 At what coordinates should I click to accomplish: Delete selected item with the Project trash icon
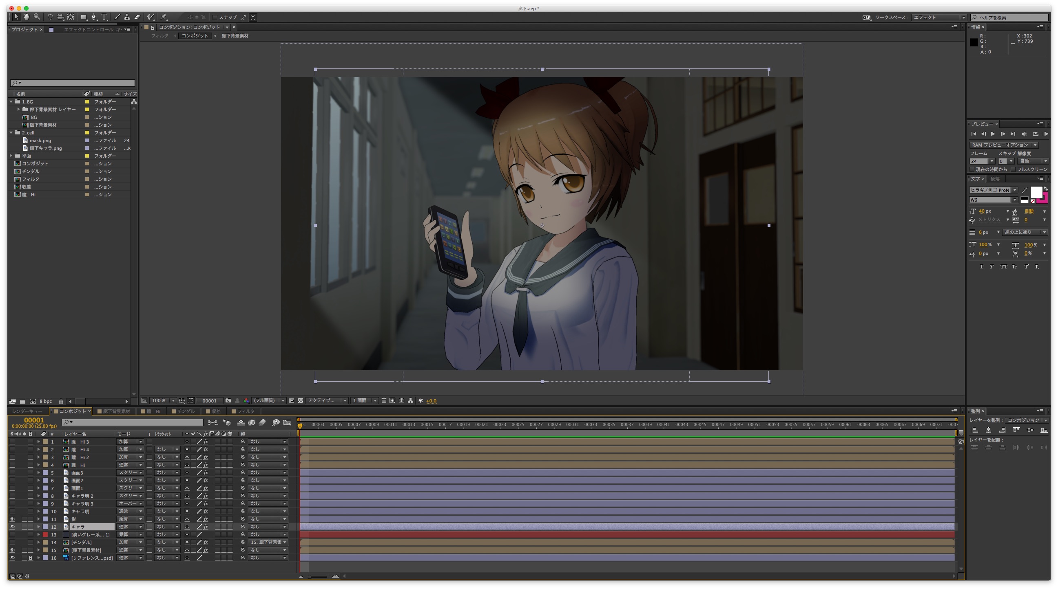coord(61,402)
